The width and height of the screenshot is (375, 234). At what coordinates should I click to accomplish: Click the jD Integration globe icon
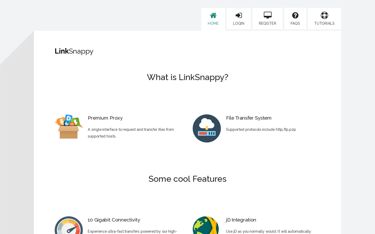(206, 225)
